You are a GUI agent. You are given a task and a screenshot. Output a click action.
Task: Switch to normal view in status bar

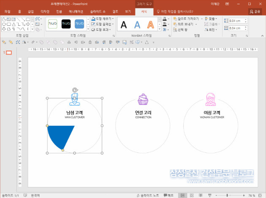(182, 195)
